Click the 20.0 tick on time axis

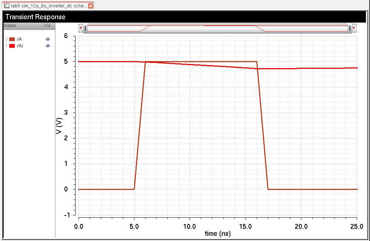click(x=301, y=227)
